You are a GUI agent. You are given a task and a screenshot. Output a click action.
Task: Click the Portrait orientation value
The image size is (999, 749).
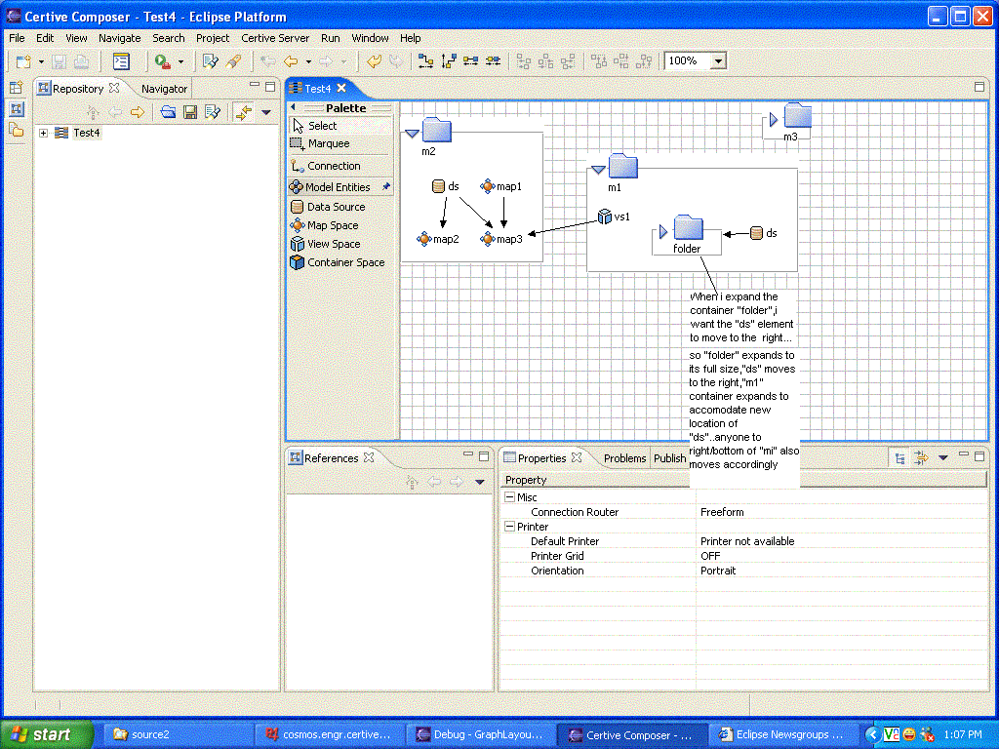click(x=718, y=570)
